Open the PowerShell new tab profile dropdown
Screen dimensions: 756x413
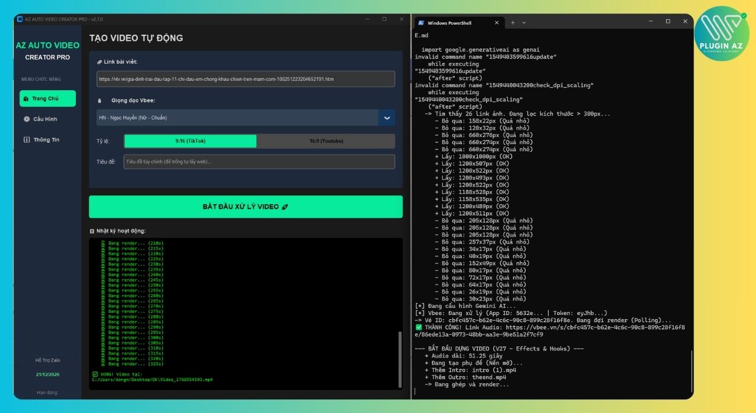[x=524, y=22]
